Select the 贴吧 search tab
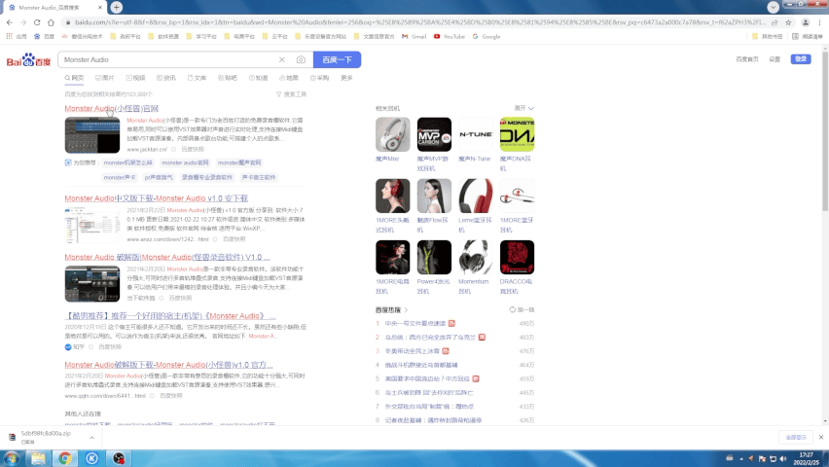The height and width of the screenshot is (467, 829). (x=228, y=78)
